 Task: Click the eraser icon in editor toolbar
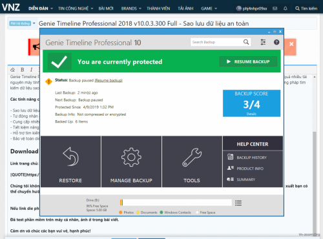[x=12, y=70]
